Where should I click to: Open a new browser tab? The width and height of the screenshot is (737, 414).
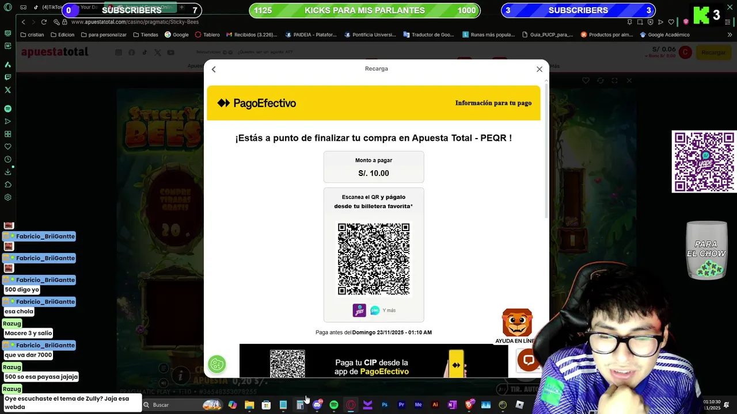[181, 7]
